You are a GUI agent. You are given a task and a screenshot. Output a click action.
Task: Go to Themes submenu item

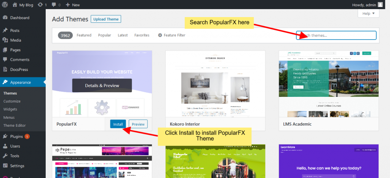[10, 93]
